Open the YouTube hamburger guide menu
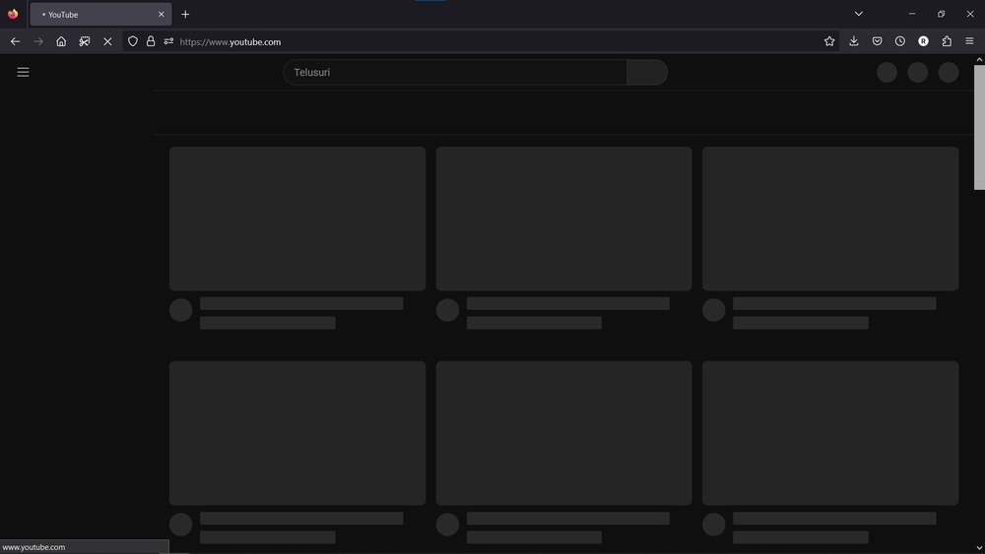The width and height of the screenshot is (985, 554). click(x=23, y=72)
